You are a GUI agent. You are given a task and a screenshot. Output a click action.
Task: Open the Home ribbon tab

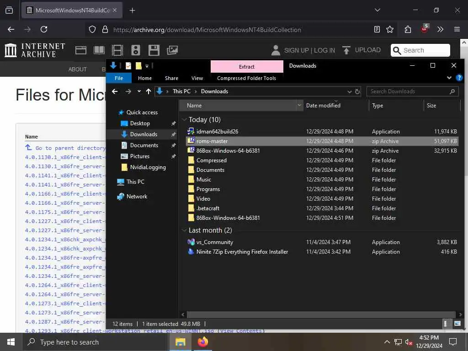(x=145, y=78)
